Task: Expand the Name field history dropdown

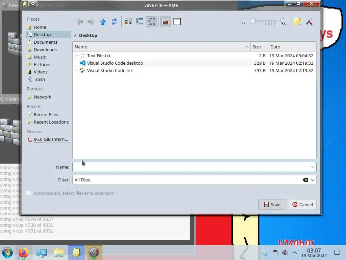Action: click(313, 167)
